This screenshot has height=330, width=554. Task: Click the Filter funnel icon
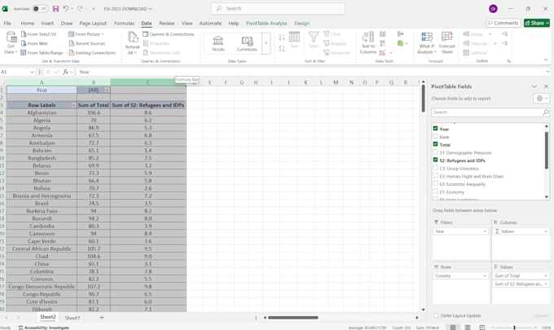[314, 37]
